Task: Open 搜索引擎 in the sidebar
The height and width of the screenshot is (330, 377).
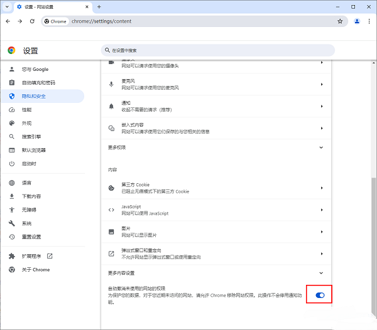Action: coord(43,137)
